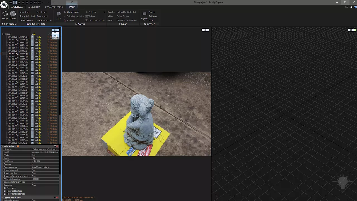Click the Start process icon
The width and height of the screenshot is (357, 201).
tap(59, 14)
